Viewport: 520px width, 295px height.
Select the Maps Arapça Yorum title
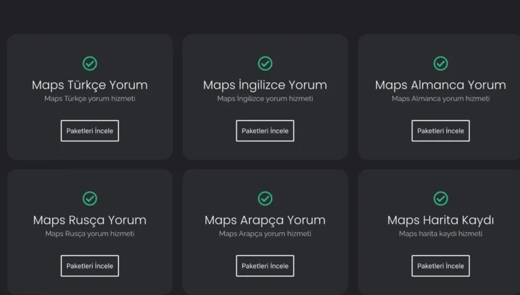(265, 221)
